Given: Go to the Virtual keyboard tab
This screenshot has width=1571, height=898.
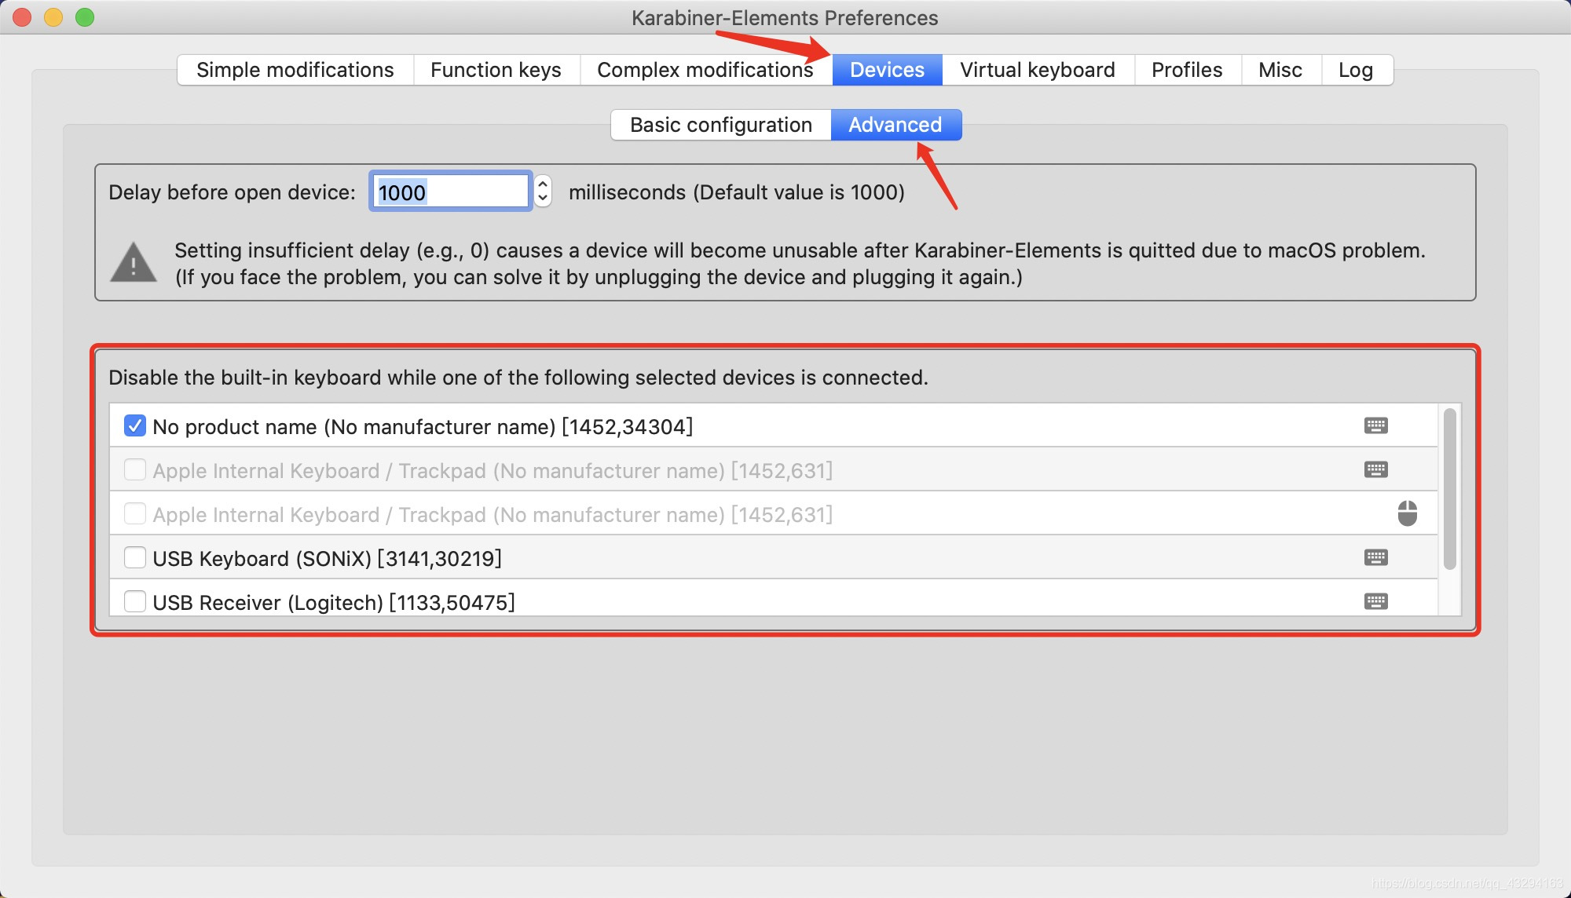Looking at the screenshot, I should tap(1037, 70).
